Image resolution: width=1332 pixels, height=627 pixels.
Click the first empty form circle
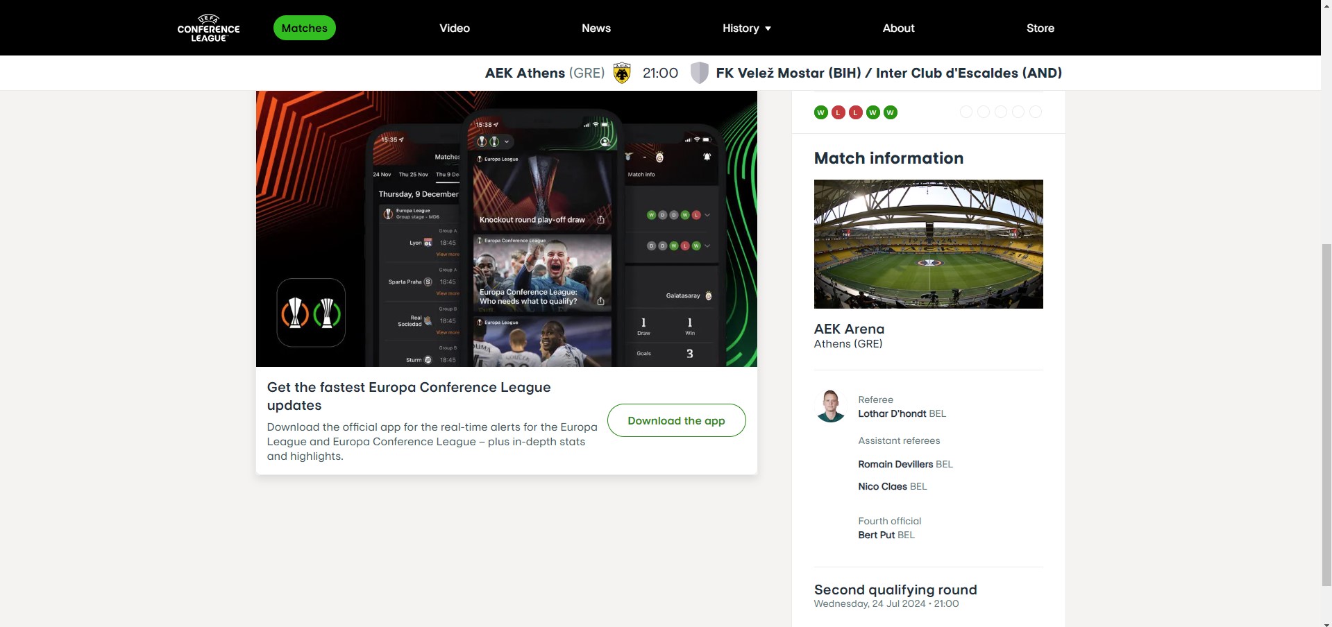point(966,112)
